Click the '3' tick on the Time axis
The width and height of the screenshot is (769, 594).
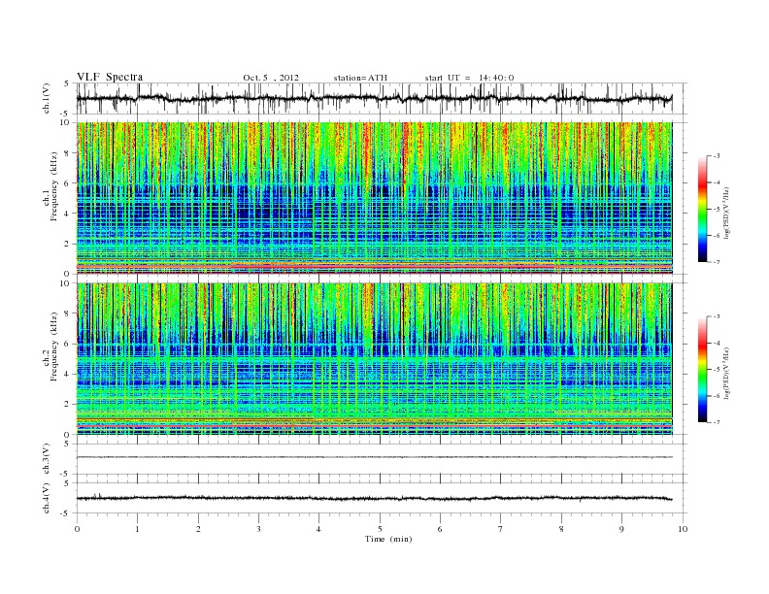click(258, 529)
